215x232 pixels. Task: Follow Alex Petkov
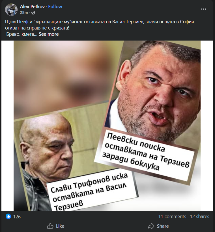pos(55,7)
